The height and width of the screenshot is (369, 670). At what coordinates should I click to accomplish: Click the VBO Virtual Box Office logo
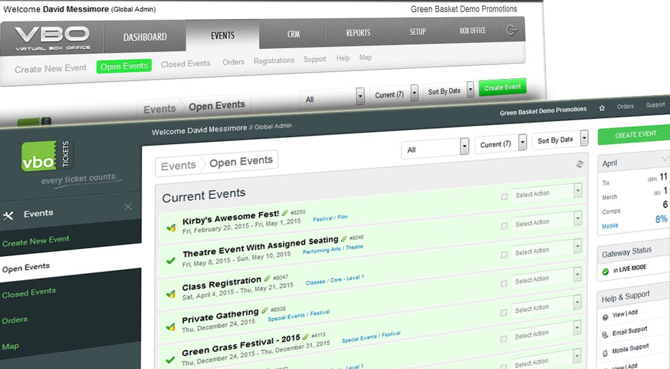tap(53, 38)
